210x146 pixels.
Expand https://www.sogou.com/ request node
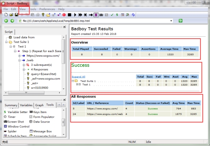19,56
